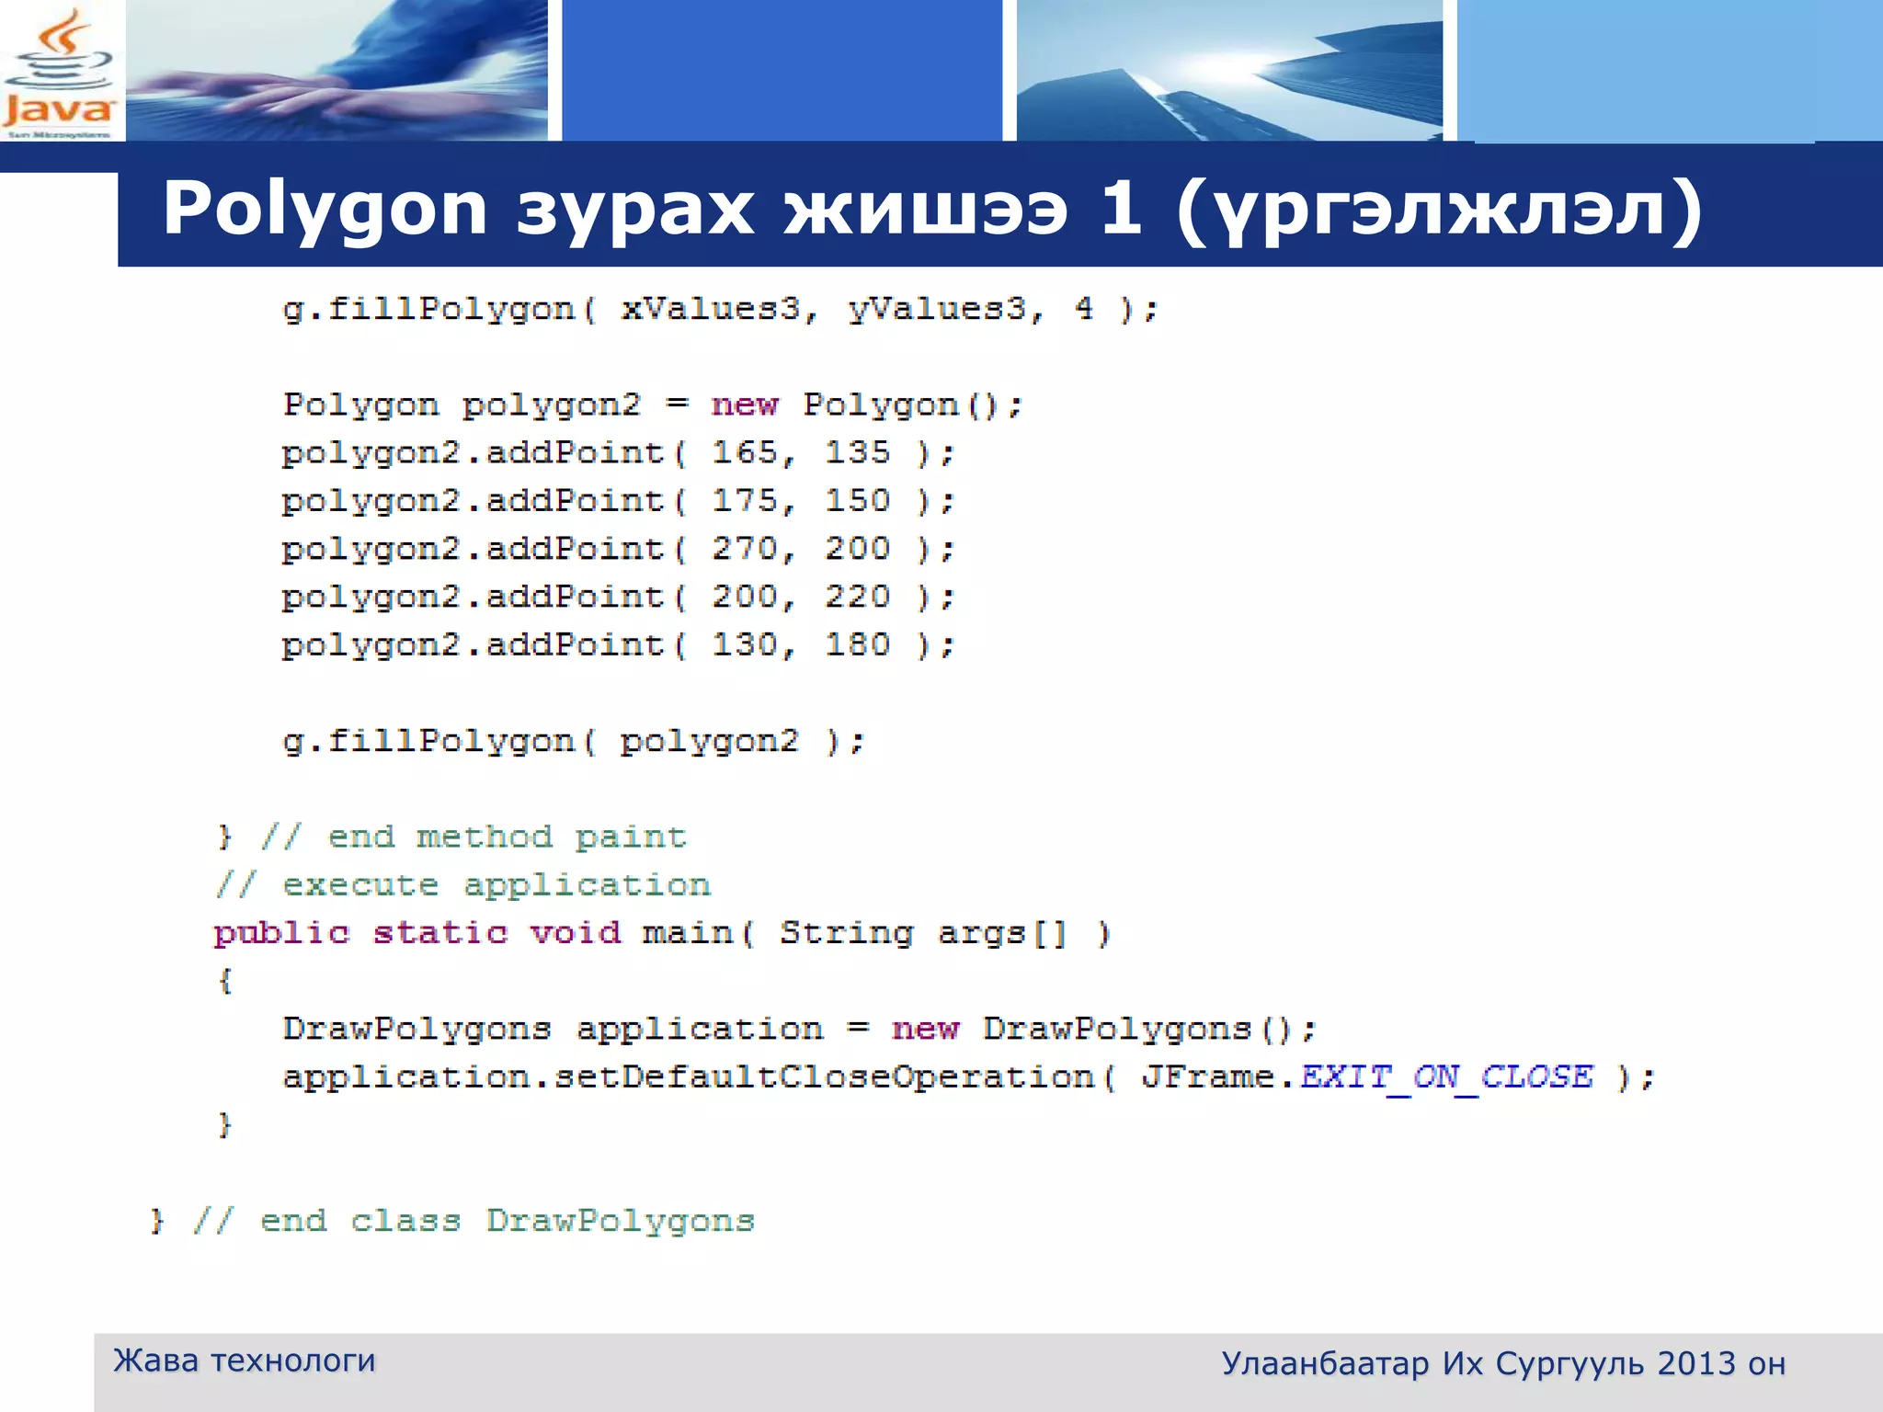Click the skyscraper header image
Viewport: 1883px width, 1412px height.
pyautogui.click(x=1229, y=71)
